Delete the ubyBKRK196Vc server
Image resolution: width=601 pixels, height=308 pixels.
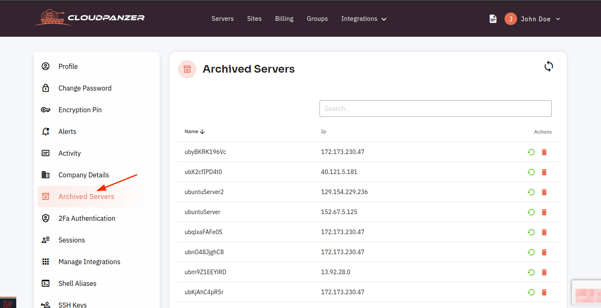coord(544,152)
